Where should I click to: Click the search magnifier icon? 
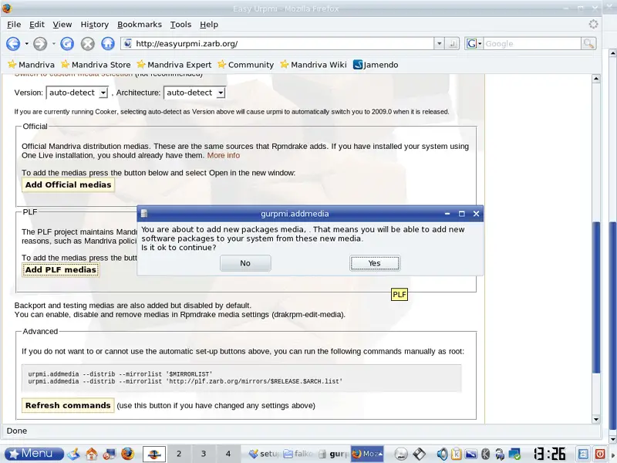588,44
